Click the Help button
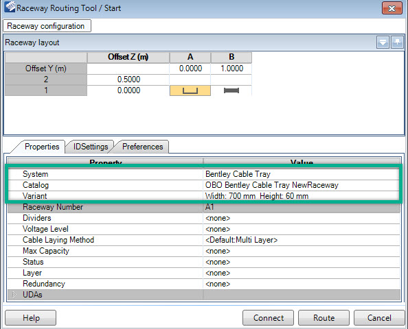The height and width of the screenshot is (329, 408). (31, 318)
